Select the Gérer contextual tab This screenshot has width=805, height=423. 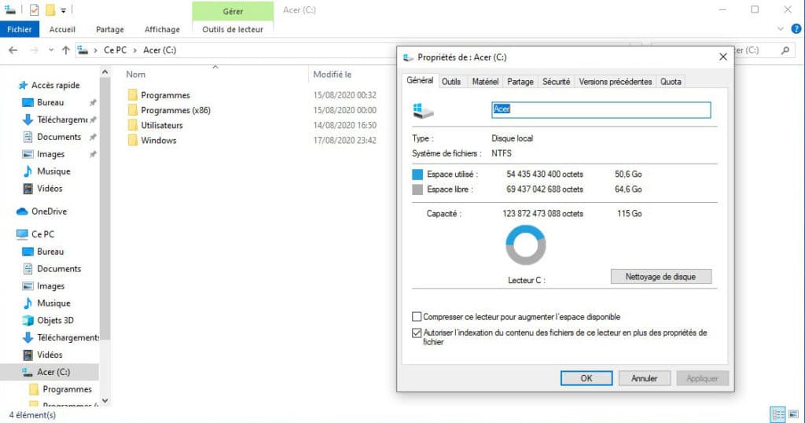pos(233,11)
